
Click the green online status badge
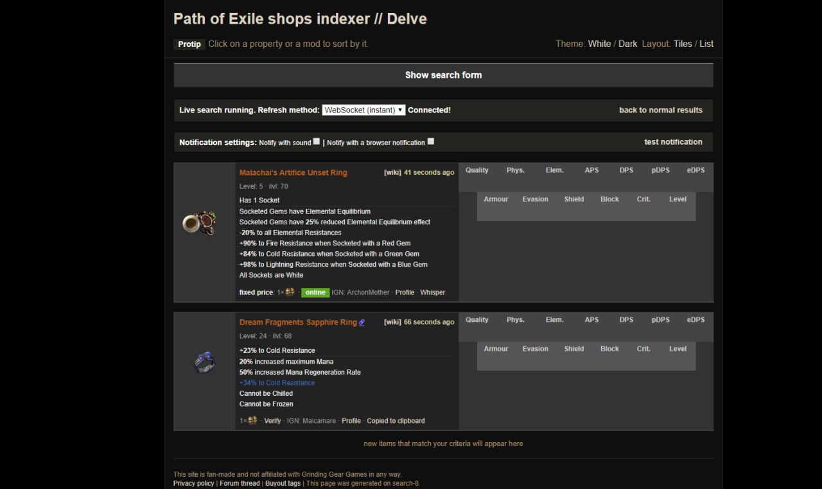(315, 292)
